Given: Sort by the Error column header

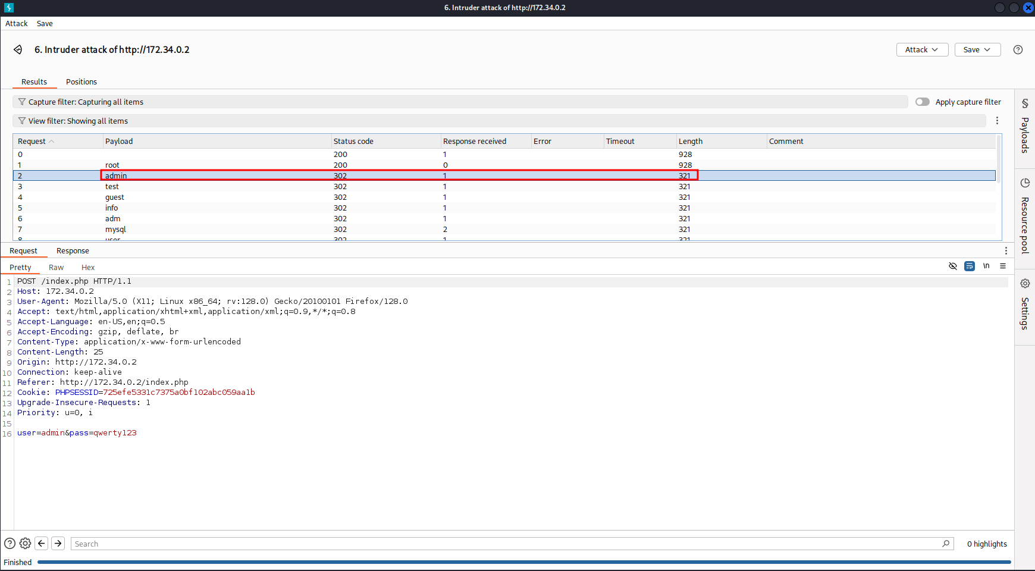Looking at the screenshot, I should [567, 142].
